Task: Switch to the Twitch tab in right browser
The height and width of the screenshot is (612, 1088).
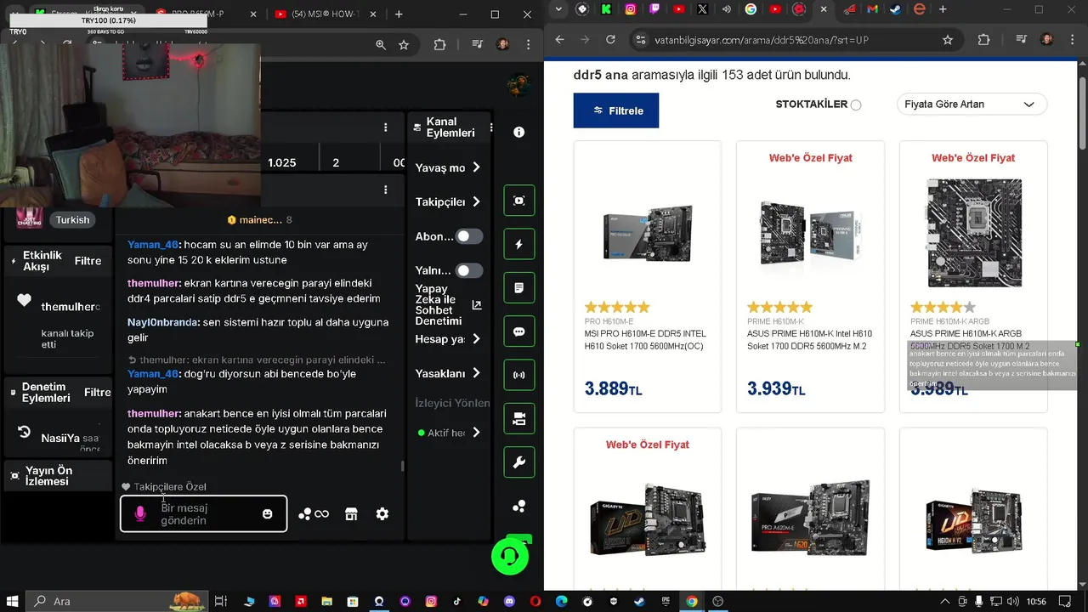Action: click(654, 9)
